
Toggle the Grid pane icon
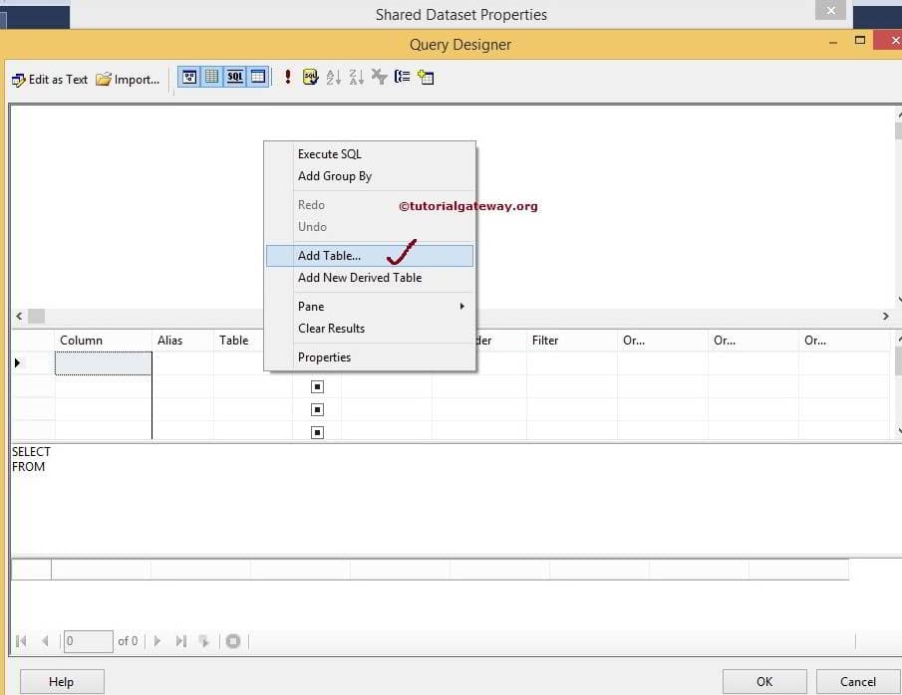211,77
